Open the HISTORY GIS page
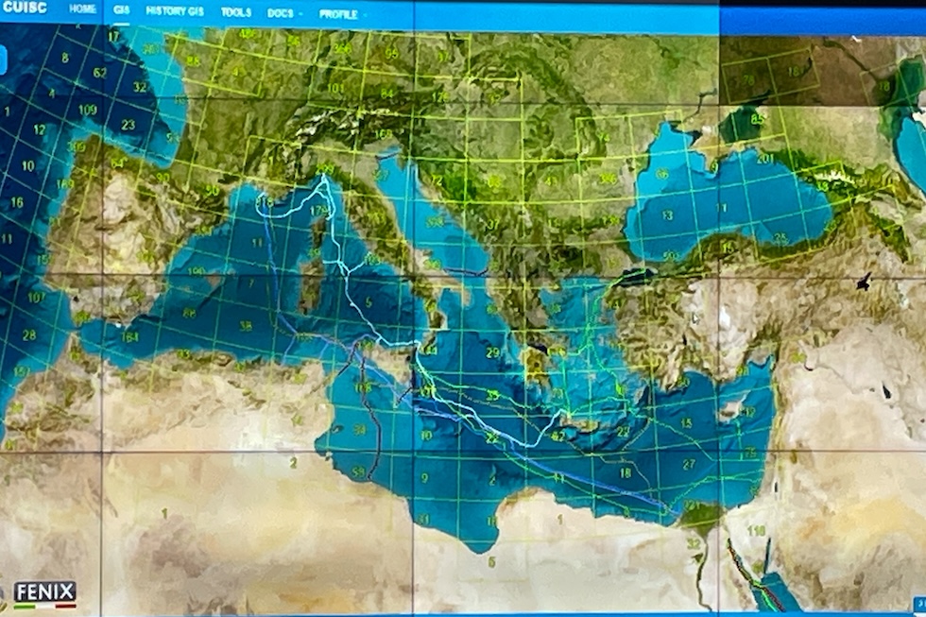 tap(175, 12)
